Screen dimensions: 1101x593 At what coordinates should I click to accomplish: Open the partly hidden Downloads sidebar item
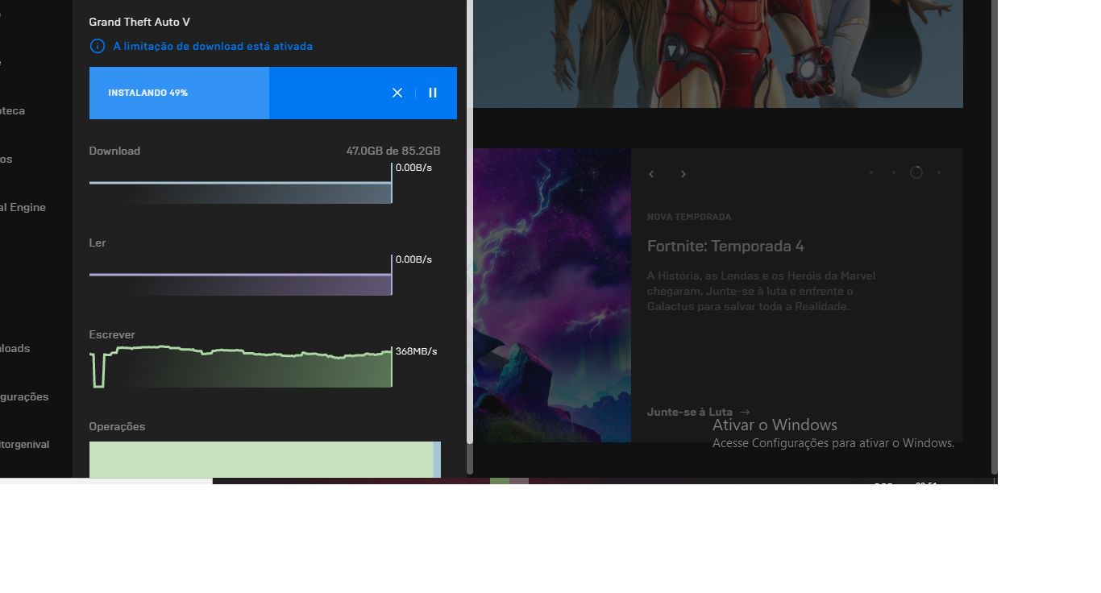(x=15, y=348)
